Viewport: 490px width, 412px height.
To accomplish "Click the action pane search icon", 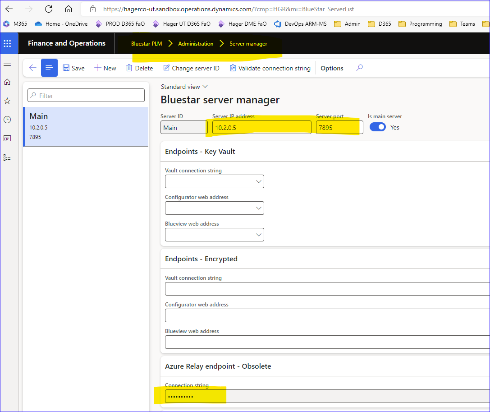I will (x=360, y=68).
